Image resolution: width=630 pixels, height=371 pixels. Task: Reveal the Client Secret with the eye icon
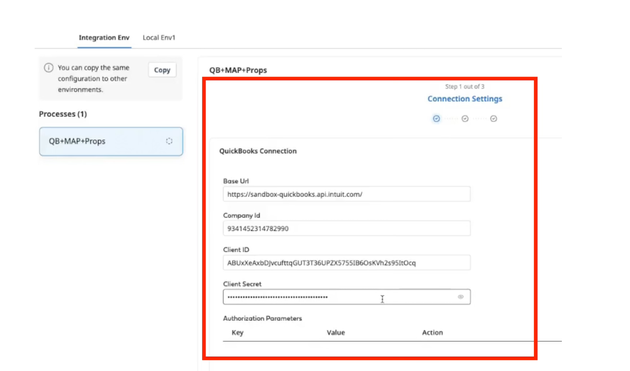(461, 297)
